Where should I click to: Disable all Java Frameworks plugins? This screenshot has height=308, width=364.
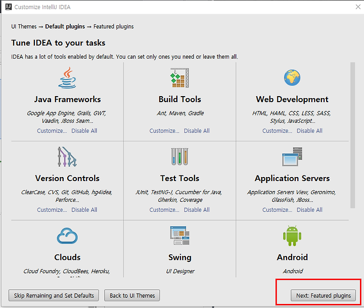84,131
